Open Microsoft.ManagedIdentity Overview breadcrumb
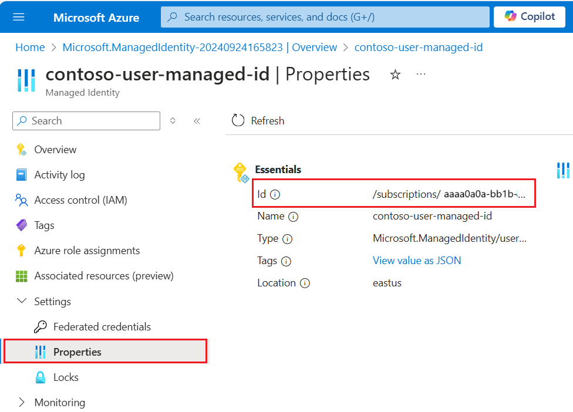Viewport: 573px width, 412px height. 200,48
